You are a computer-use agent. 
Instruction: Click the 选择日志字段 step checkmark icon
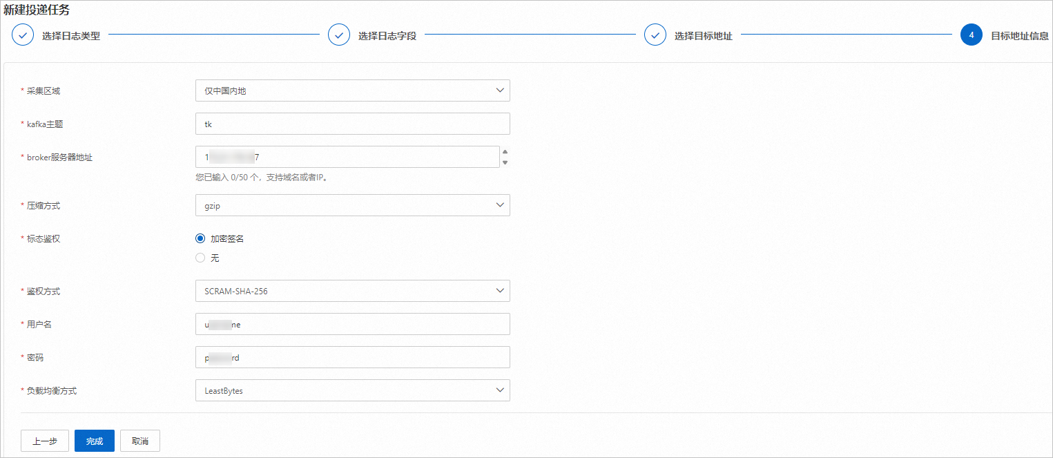[x=339, y=35]
